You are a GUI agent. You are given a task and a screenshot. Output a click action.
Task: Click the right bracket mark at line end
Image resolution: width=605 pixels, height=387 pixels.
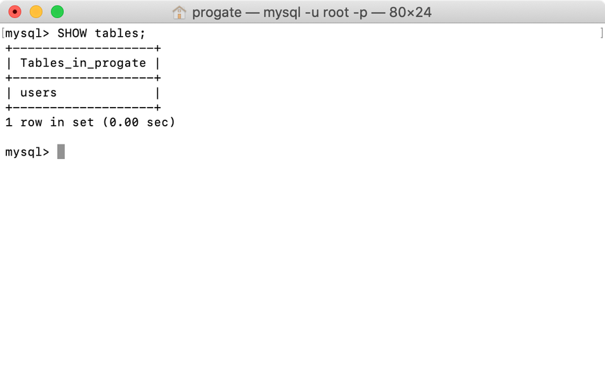coord(602,33)
